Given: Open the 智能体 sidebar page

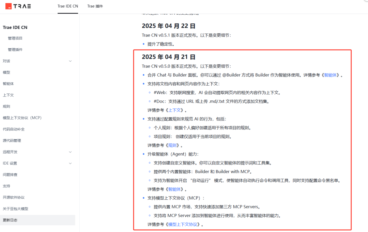Looking at the screenshot, I should [x=8, y=84].
